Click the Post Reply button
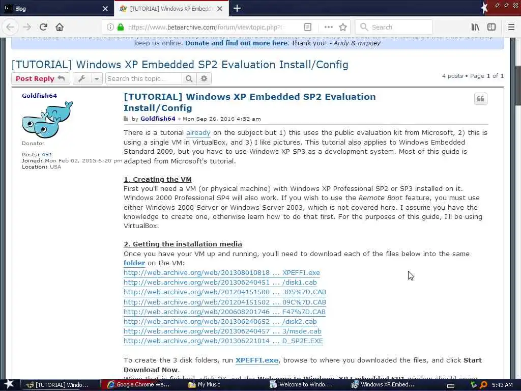The width and height of the screenshot is (521, 391). (x=41, y=78)
